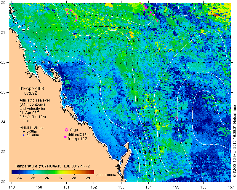Click the magenta Argo circle legend symbol
Image resolution: width=237 pixels, height=190 pixels.
(66, 130)
